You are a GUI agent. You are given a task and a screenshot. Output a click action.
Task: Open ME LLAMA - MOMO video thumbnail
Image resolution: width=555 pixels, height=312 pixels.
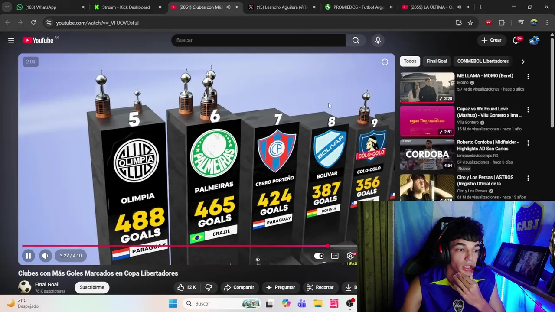click(x=427, y=88)
